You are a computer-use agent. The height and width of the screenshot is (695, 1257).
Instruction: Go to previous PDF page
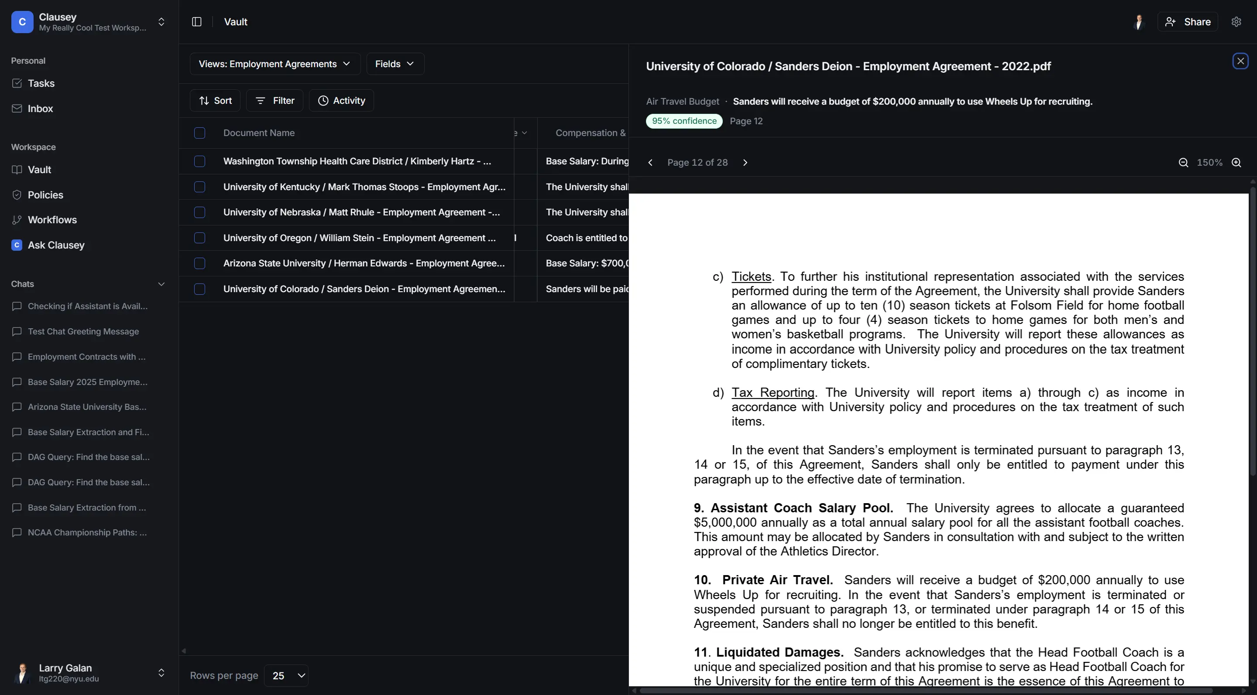click(650, 163)
